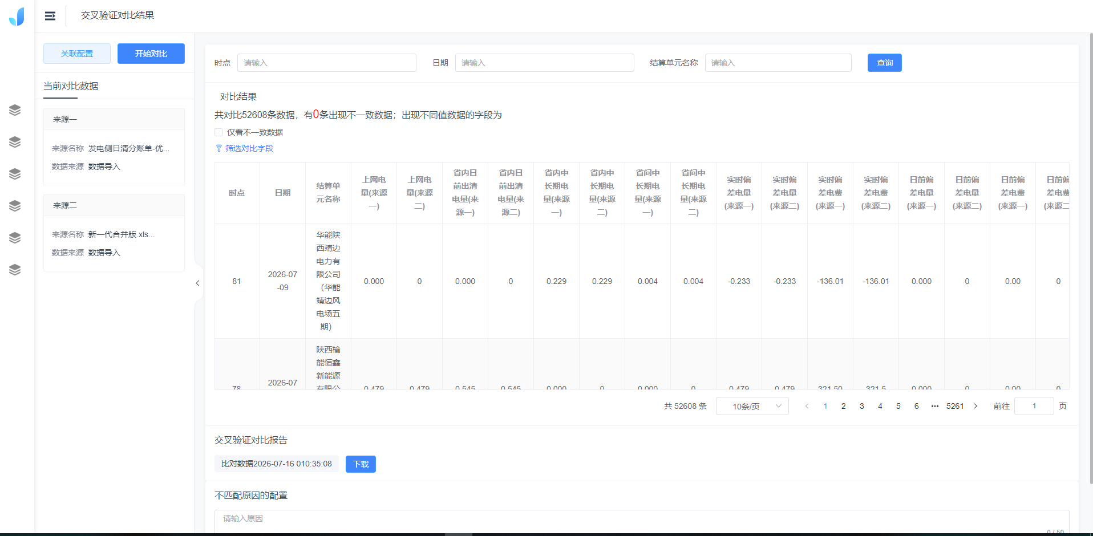The image size is (1093, 536).
Task: Open the fifth layers sidebar icon
Action: coord(15,238)
